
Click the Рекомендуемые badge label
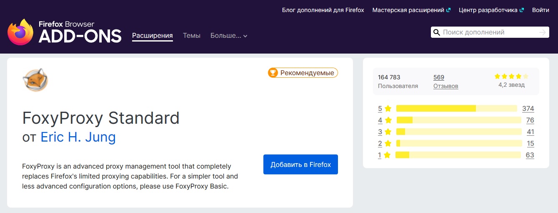[307, 73]
